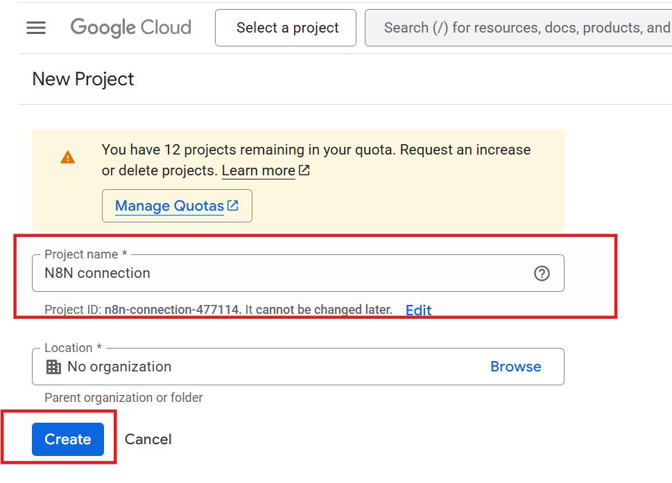The image size is (672, 483).
Task: Click the help icon in Project name field
Action: [542, 274]
